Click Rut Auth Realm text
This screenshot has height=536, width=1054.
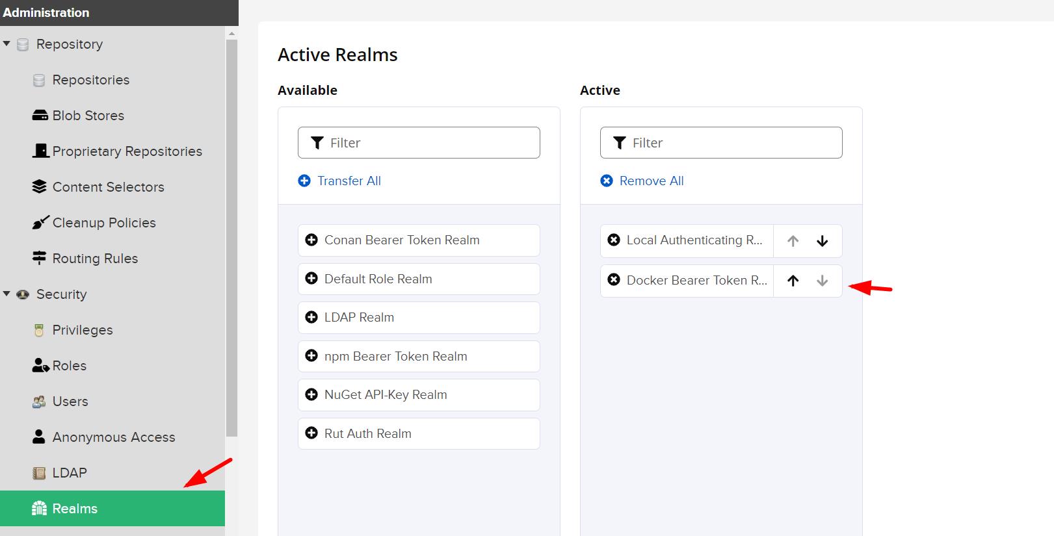[368, 433]
